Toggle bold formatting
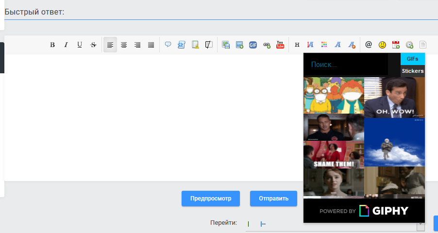The width and height of the screenshot is (438, 233). [x=52, y=45]
